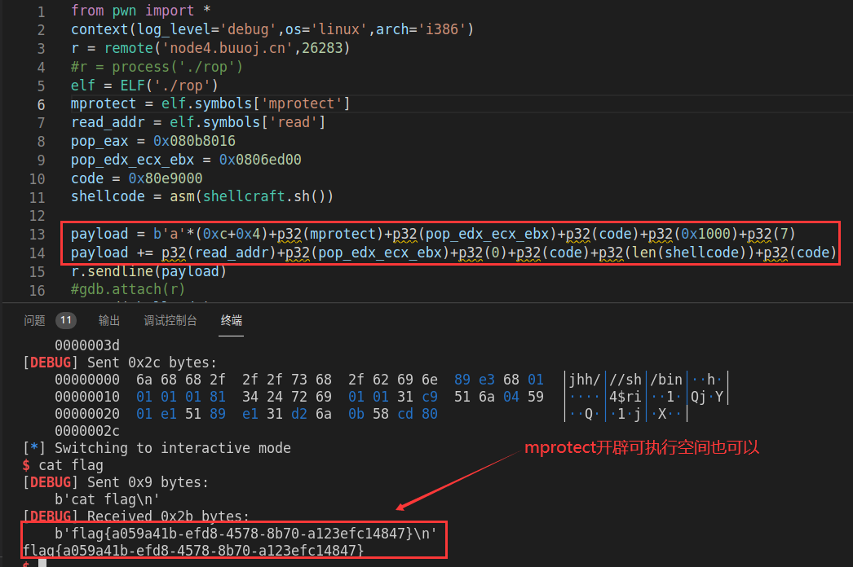Open the 问题 panel tab

(x=34, y=321)
